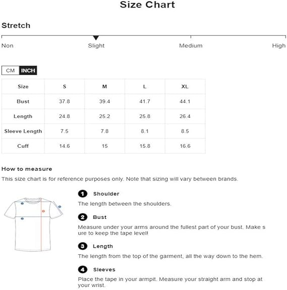The width and height of the screenshot is (287, 290).
Task: Click the number 1 Shoulder icon
Action: 83,194
